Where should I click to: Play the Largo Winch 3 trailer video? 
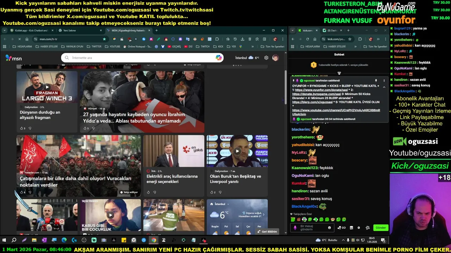pyautogui.click(x=47, y=87)
